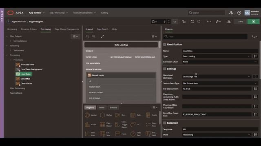Open list icon for Error Row Count Item
The image size is (261, 146).
pos(255,114)
